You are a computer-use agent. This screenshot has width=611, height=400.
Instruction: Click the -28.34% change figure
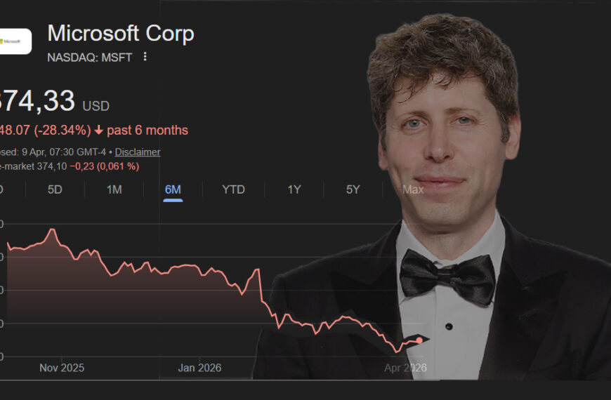(x=63, y=131)
